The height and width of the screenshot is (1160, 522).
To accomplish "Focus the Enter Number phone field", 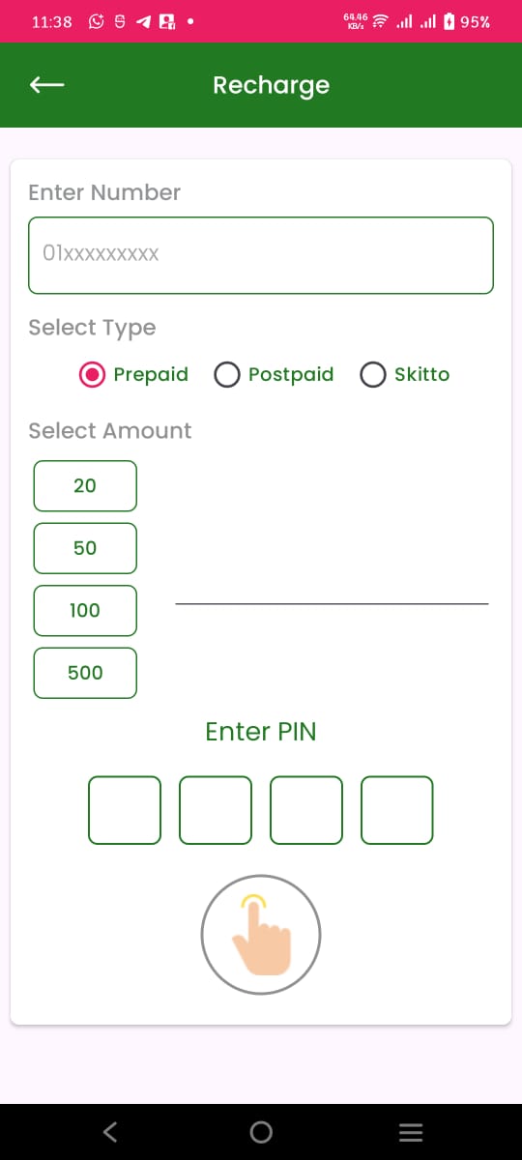I will point(261,255).
